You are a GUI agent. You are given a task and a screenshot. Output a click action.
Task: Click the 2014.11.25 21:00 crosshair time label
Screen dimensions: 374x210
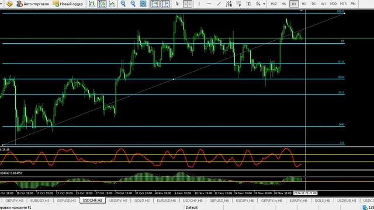click(305, 193)
